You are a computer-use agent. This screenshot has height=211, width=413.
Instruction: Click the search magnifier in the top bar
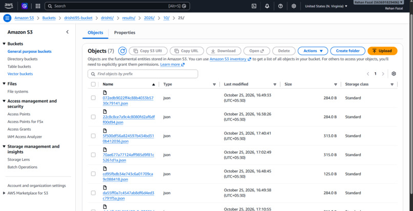pyautogui.click(x=50, y=6)
